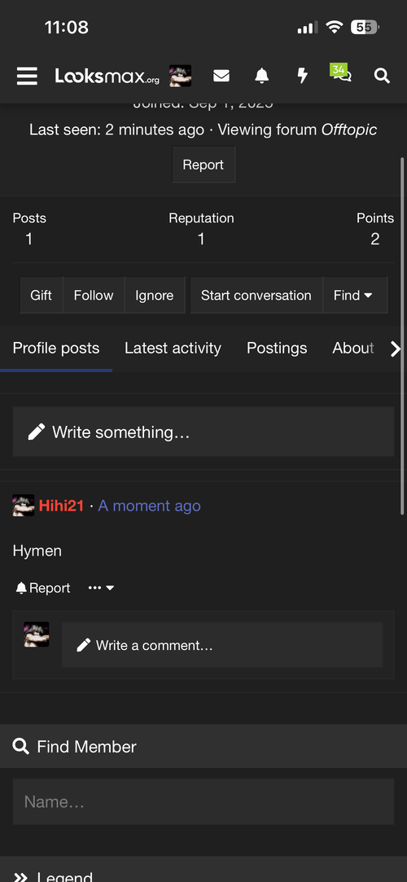Switch to the Latest activity tab
This screenshot has width=407, height=882.
coord(173,349)
